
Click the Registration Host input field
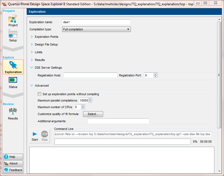click(90, 75)
